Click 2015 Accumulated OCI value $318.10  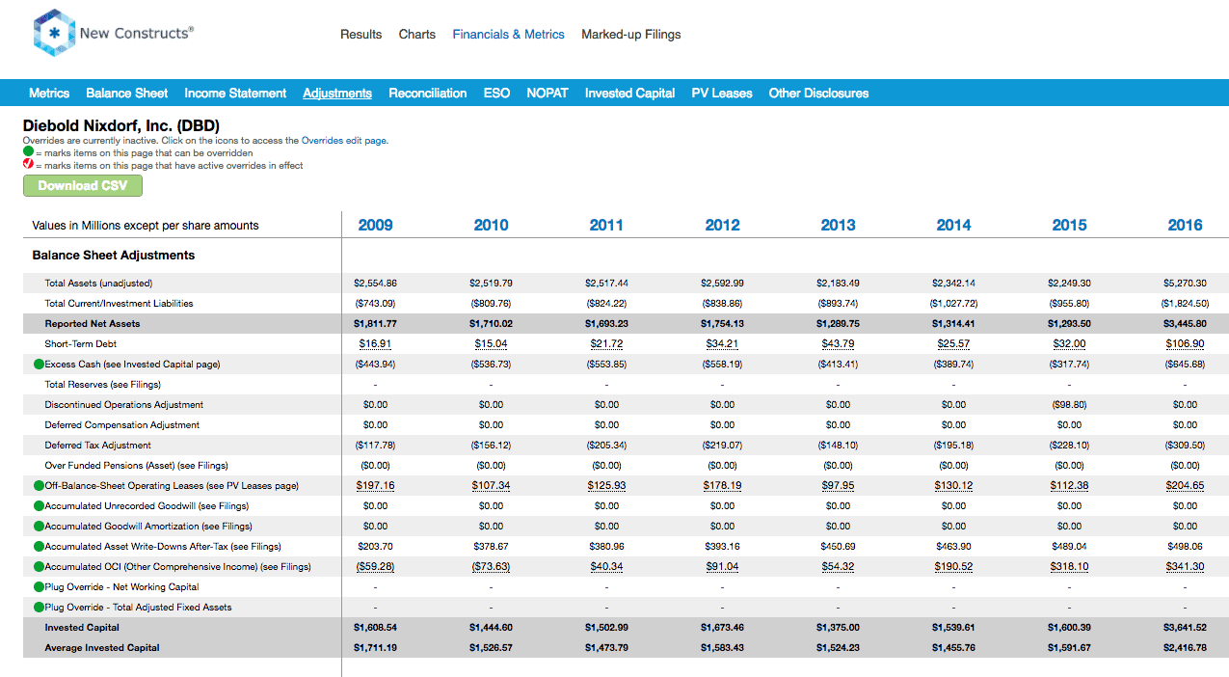click(x=1070, y=567)
